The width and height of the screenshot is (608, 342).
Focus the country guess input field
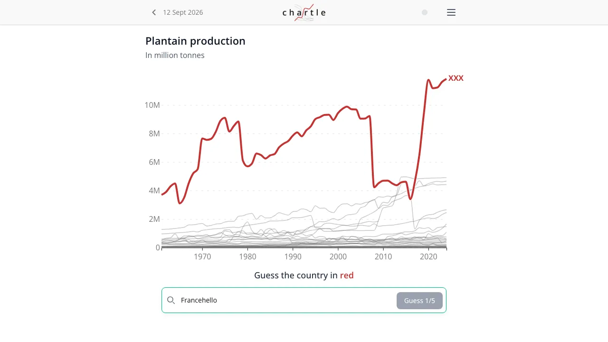[285, 300]
